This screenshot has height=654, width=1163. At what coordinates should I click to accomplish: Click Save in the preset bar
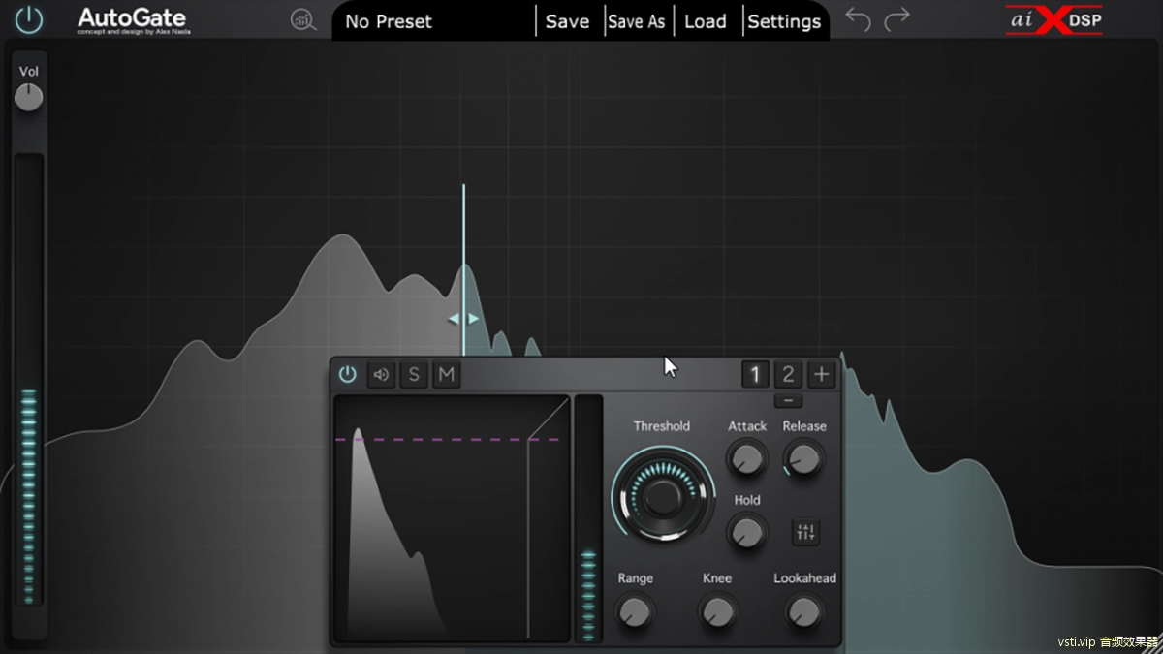pyautogui.click(x=567, y=21)
